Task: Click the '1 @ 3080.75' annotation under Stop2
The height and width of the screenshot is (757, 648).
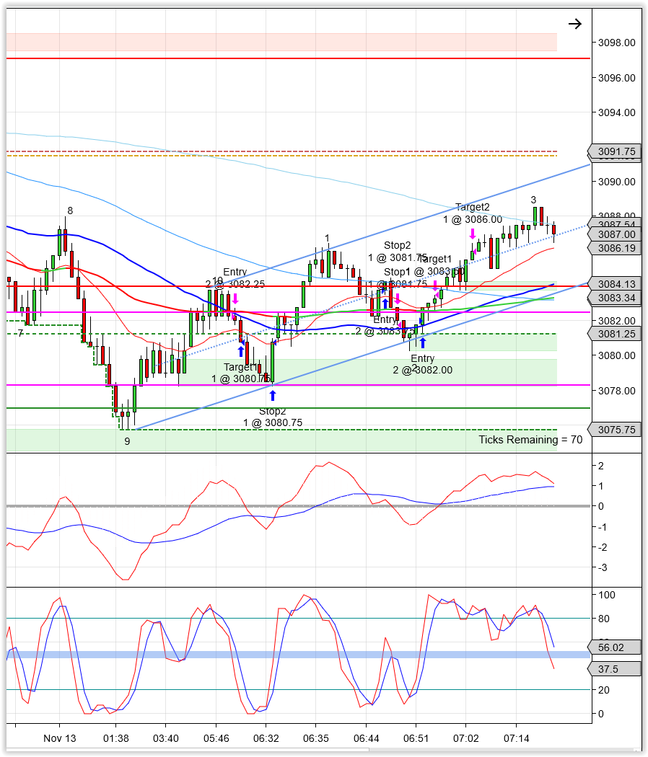Action: tap(273, 423)
